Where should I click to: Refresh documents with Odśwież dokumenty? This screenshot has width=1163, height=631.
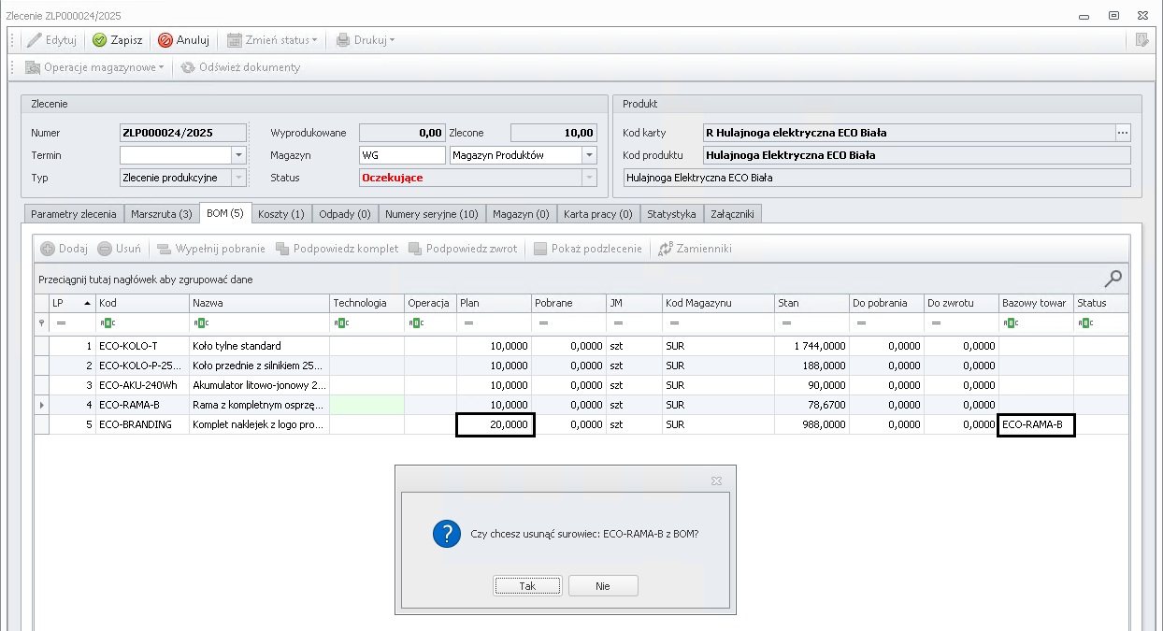point(241,67)
